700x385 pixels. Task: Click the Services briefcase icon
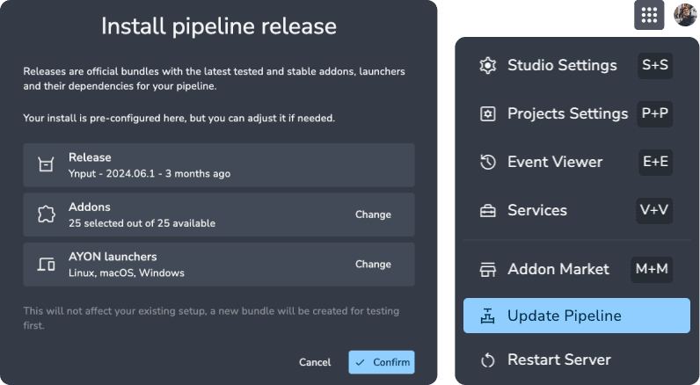click(487, 211)
